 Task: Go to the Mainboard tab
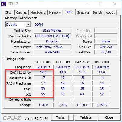tap(38, 12)
